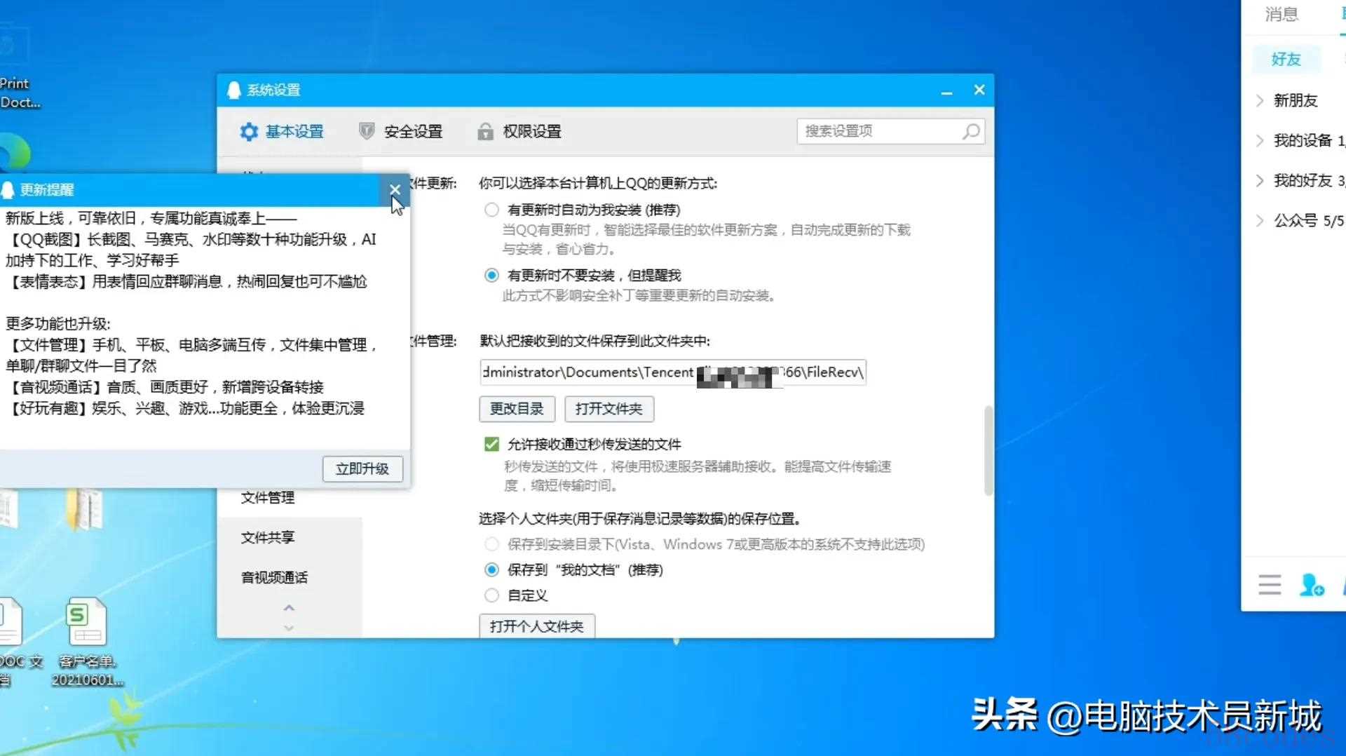Click the 打开文件夹 button

pos(609,409)
